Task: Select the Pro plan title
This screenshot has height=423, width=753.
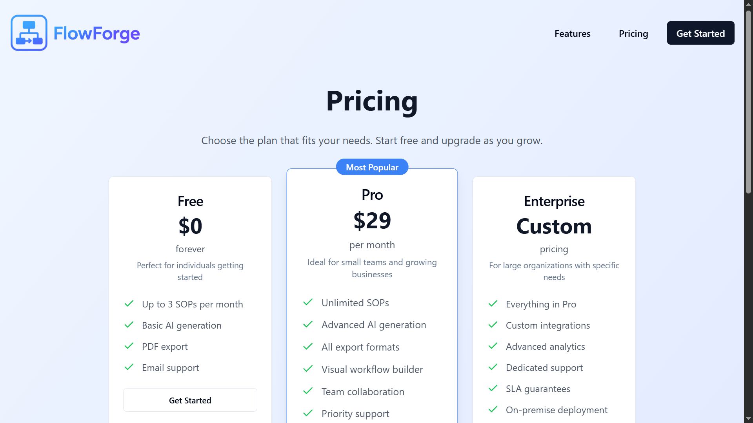Action: tap(372, 195)
